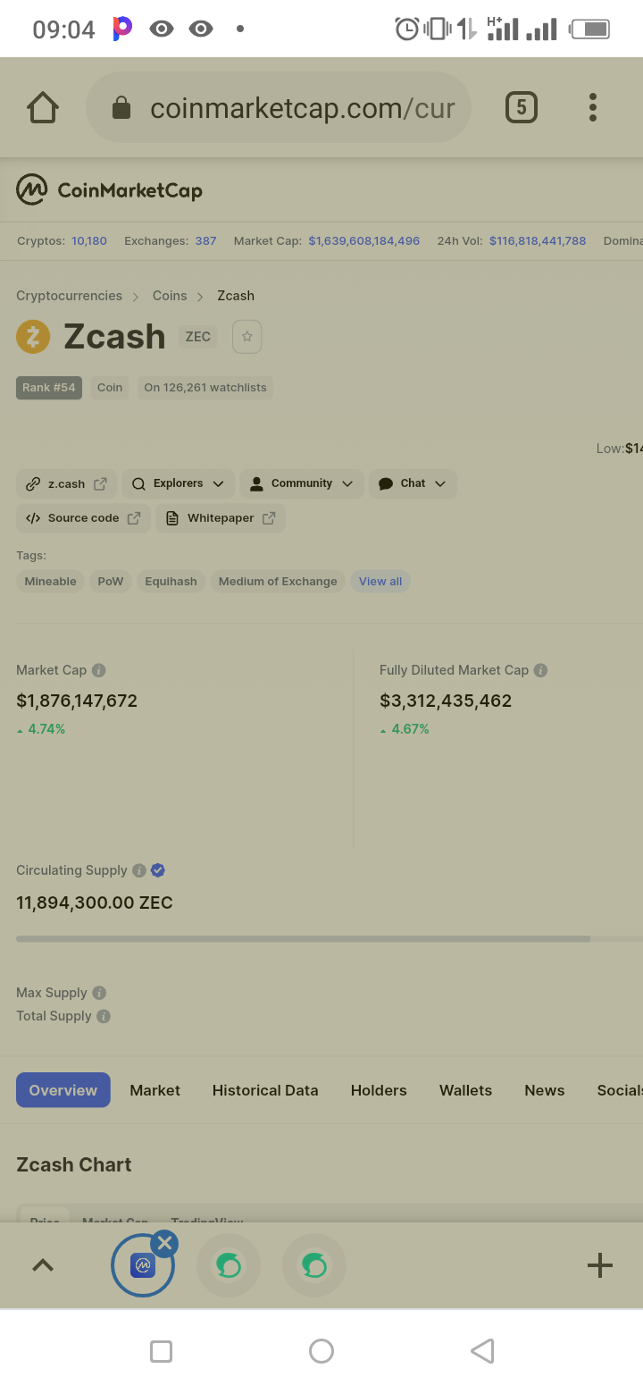Open the tab switcher showing 5
Screen dimensions: 643x1394
pyautogui.click(x=522, y=108)
